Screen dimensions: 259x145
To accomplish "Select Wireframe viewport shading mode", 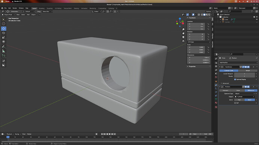I will click(202, 15).
